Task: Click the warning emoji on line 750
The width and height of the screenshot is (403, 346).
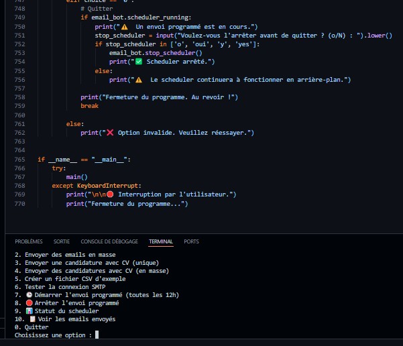Action: [x=125, y=26]
